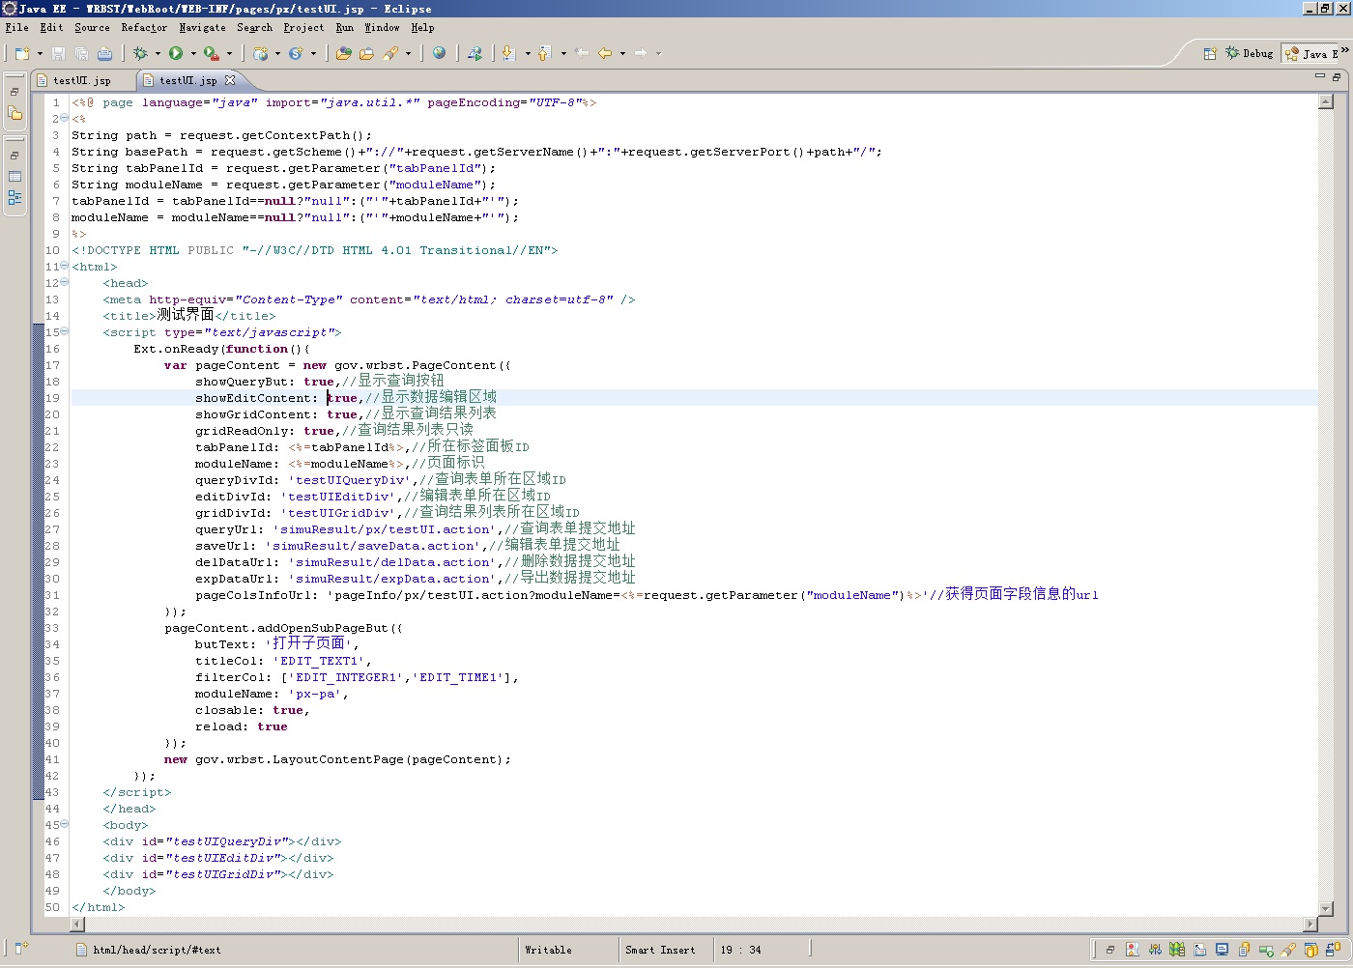Minimize the editor area
The height and width of the screenshot is (968, 1353).
tap(1320, 76)
